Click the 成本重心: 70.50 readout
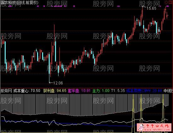This screenshot has height=133, width=173. 27,91
